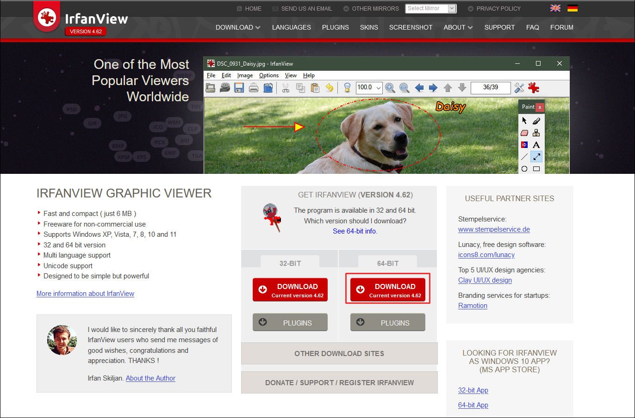Switch to German via Germany flag

(x=573, y=8)
